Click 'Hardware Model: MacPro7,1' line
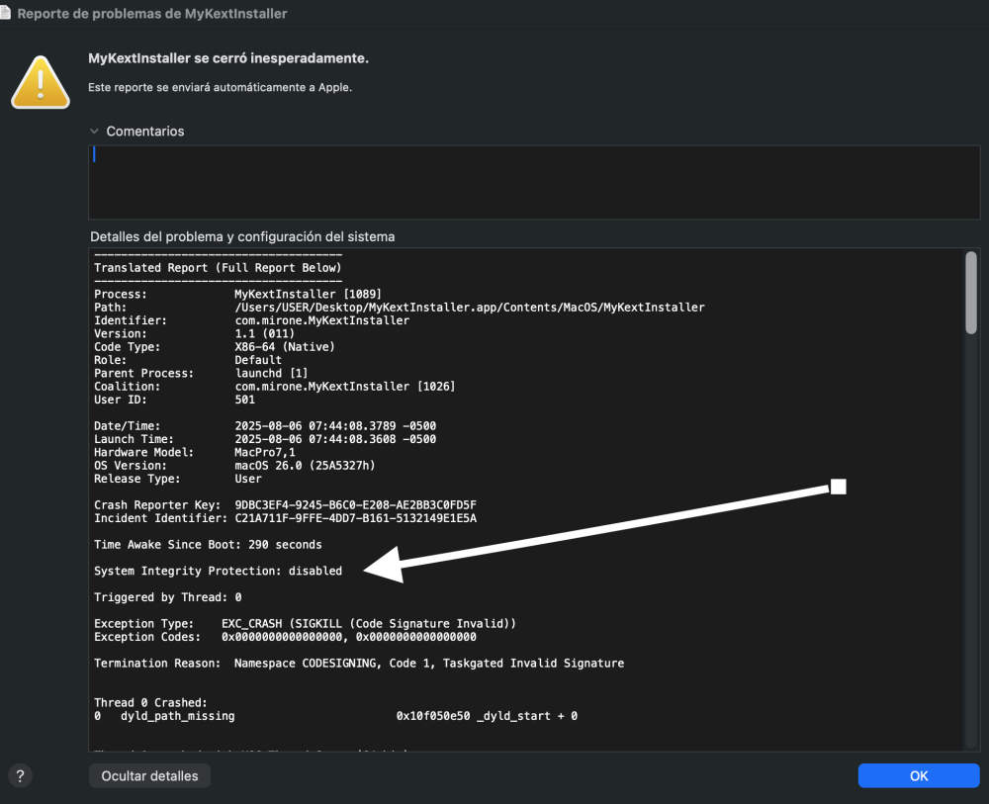The width and height of the screenshot is (989, 804). 194,452
